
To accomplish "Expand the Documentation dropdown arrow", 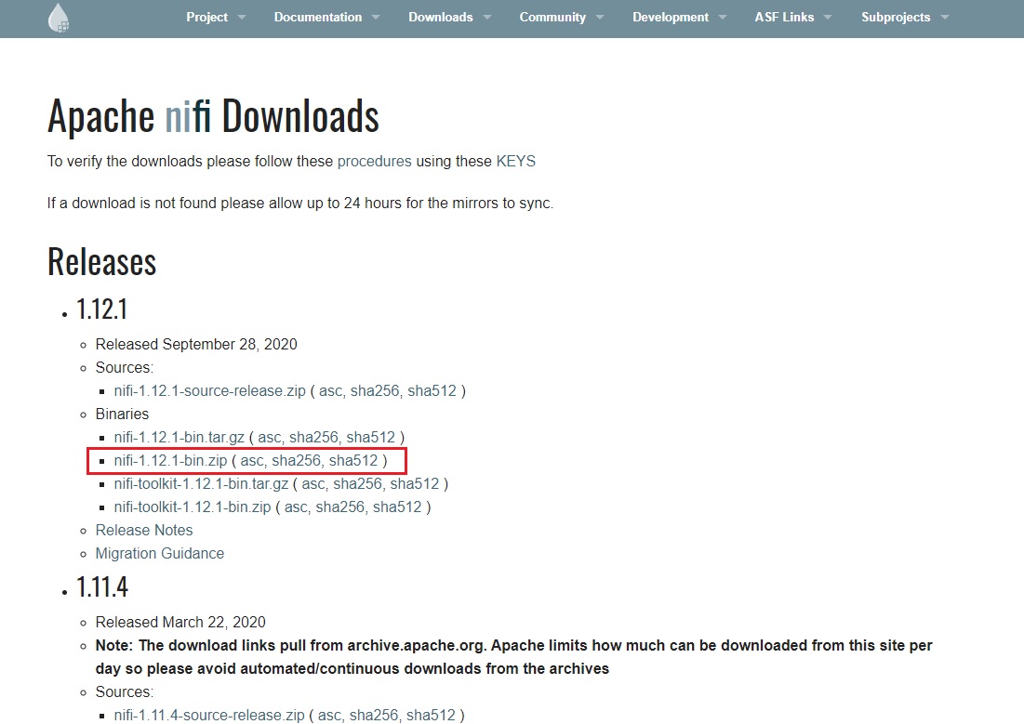I will tap(376, 18).
